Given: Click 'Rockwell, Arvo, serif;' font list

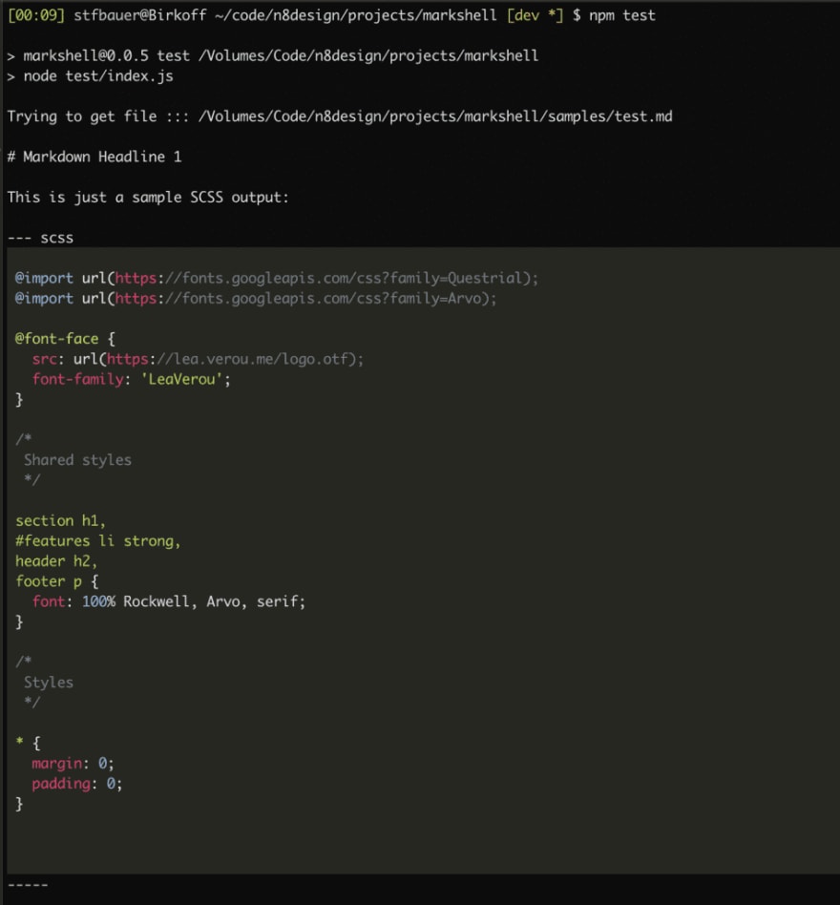Looking at the screenshot, I should click(214, 601).
